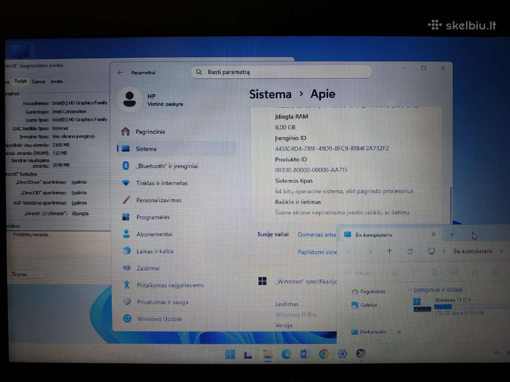Click the Windows specifikacijos section header
The image size is (510, 382).
tap(306, 281)
